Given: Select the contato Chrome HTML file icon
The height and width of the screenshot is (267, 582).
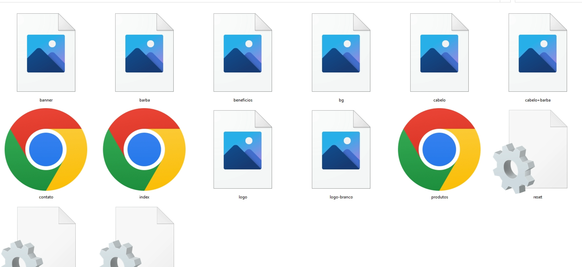Looking at the screenshot, I should click(x=46, y=149).
